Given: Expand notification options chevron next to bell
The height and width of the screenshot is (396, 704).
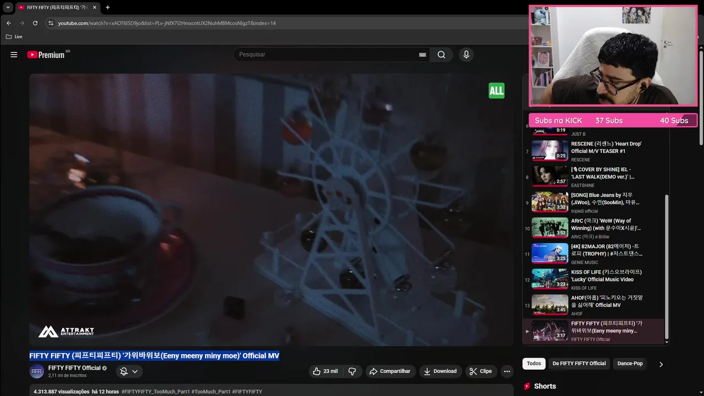Looking at the screenshot, I should tap(135, 371).
